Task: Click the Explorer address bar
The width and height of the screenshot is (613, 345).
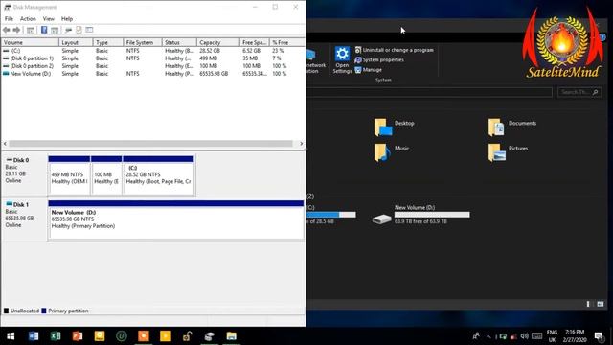Action: (429, 92)
